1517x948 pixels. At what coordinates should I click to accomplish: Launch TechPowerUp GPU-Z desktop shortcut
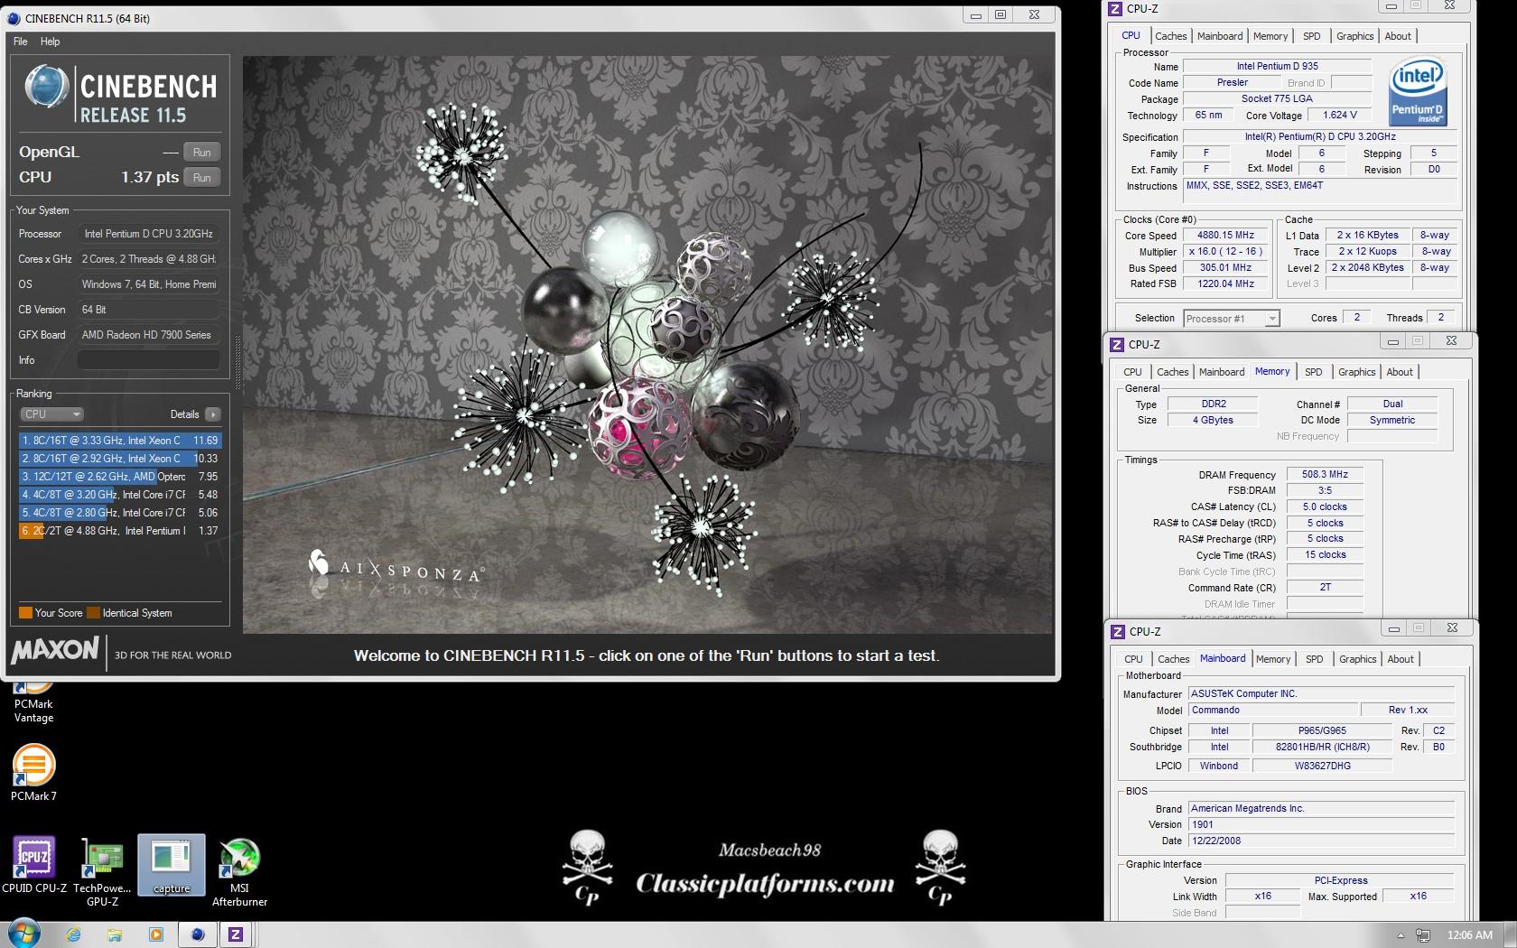(102, 872)
